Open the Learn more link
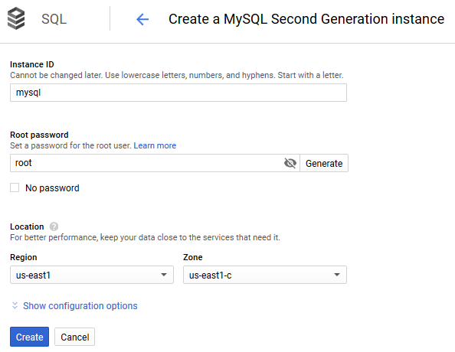455x352 pixels. pyautogui.click(x=155, y=145)
